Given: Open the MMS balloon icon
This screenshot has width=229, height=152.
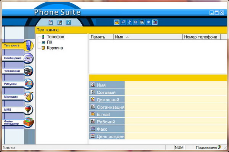Looking at the screenshot, I should pyautogui.click(x=29, y=109).
